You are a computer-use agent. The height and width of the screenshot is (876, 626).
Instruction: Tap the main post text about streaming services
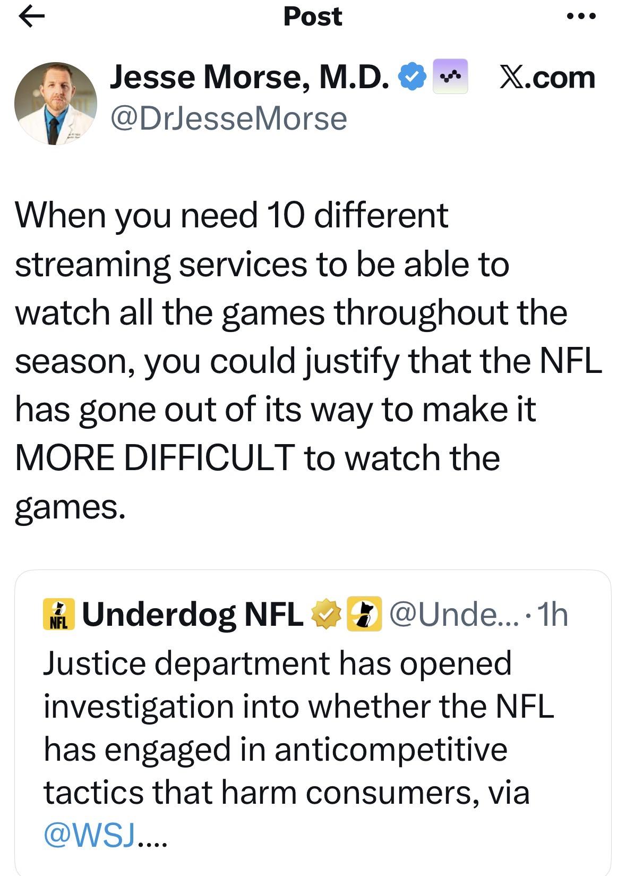pyautogui.click(x=297, y=313)
